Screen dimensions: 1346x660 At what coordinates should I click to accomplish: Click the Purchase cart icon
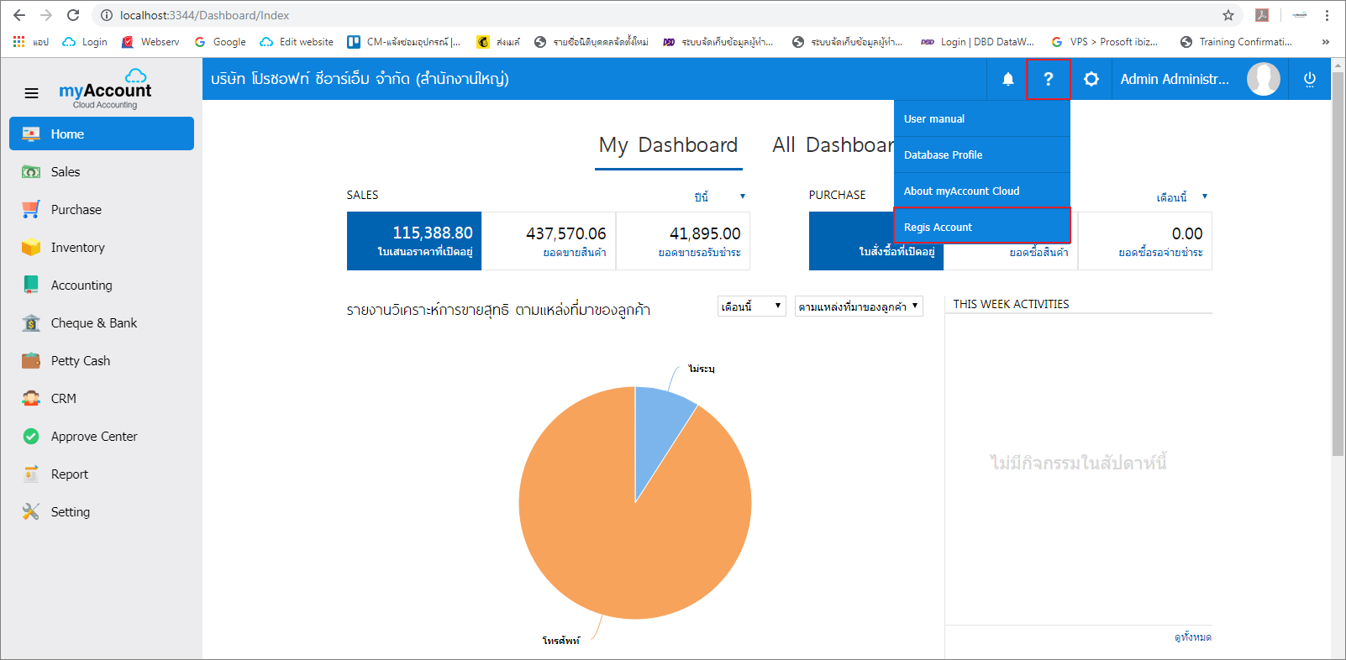pos(31,210)
